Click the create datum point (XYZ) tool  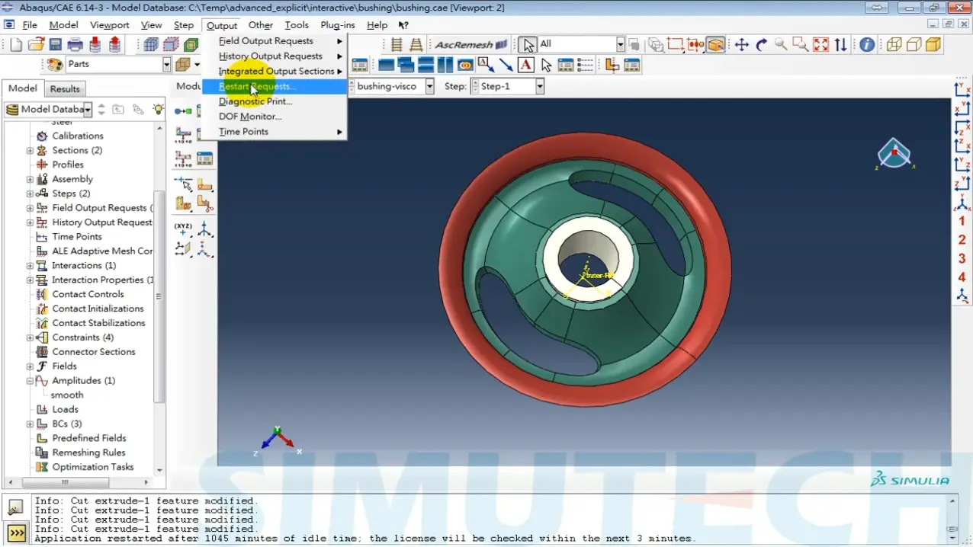183,229
